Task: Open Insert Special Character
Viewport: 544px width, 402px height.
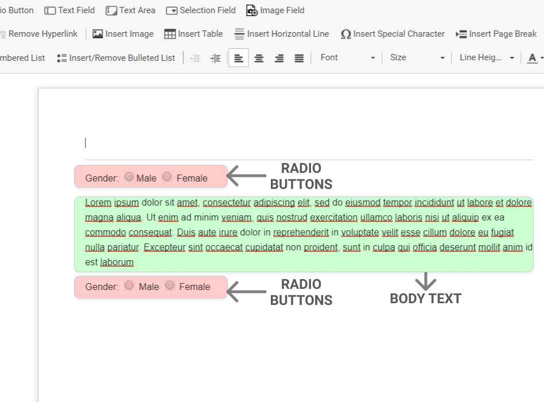Action: [x=393, y=34]
